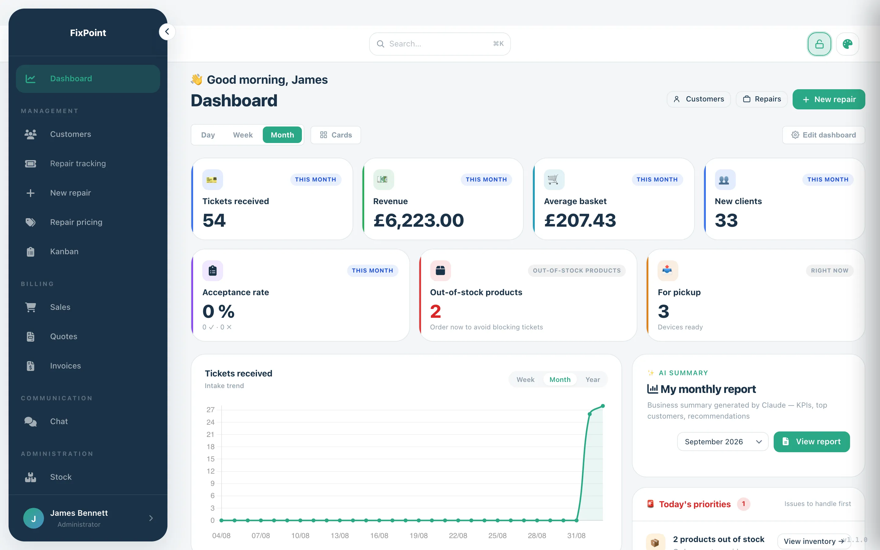Click the RIGHT NOW badge on For pickup
The height and width of the screenshot is (550, 880).
point(830,271)
